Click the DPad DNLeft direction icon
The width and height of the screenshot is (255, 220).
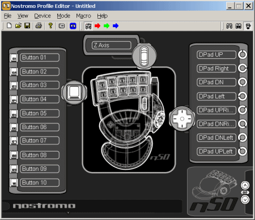[x=243, y=137]
